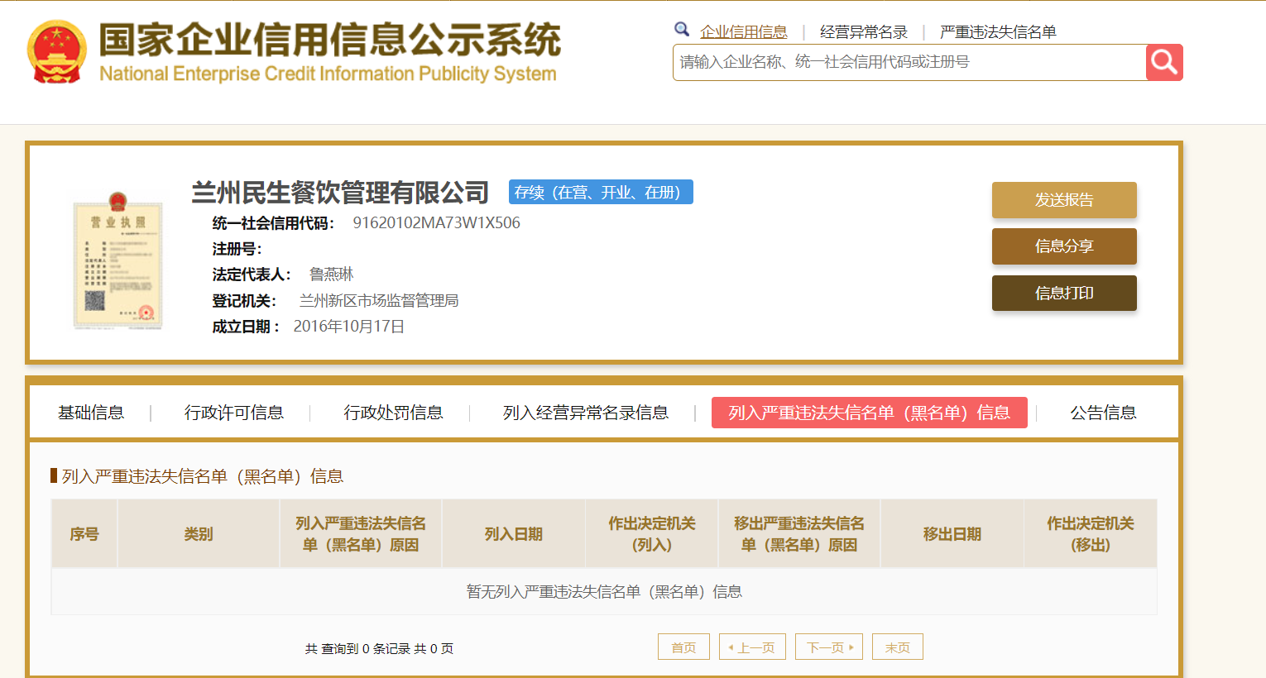
Task: Select the 经营异常名录 search category
Action: 864,32
